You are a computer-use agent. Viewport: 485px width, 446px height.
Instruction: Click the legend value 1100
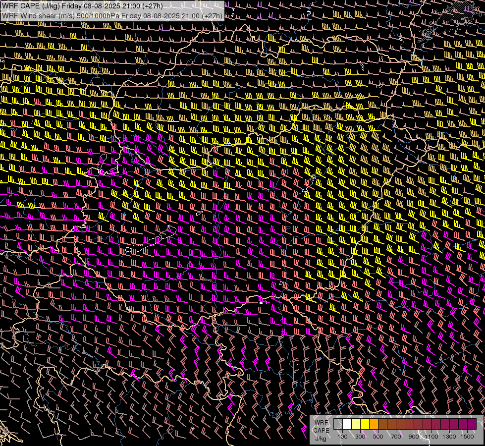coord(431,437)
